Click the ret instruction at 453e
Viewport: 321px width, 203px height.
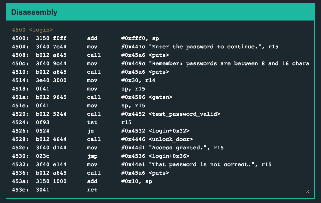tap(92, 190)
